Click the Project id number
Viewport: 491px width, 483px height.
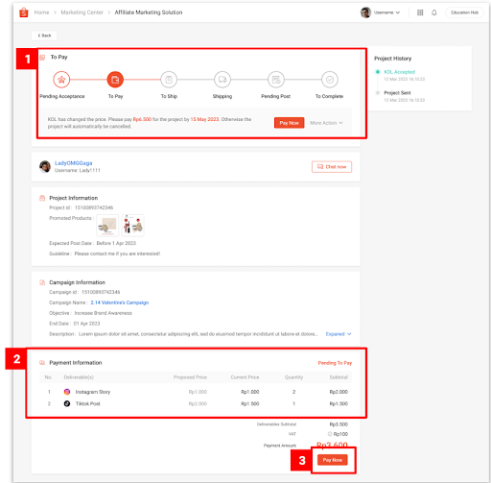[94, 207]
